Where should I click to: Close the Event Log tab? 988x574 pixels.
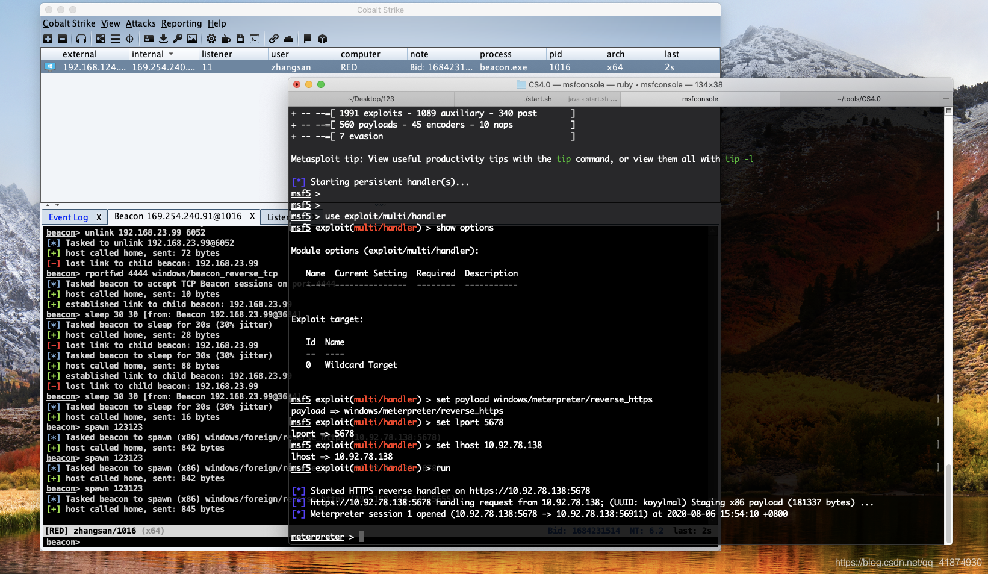99,217
